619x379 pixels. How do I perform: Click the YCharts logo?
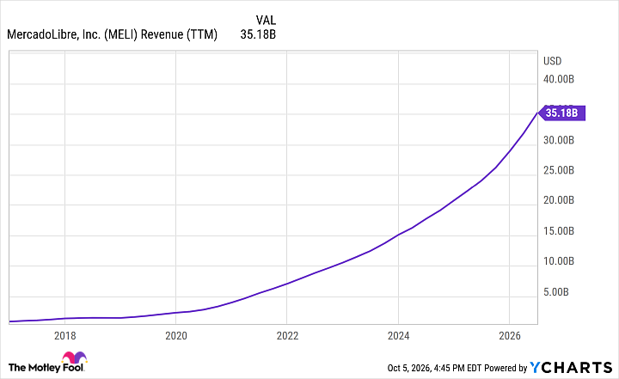(x=571, y=368)
